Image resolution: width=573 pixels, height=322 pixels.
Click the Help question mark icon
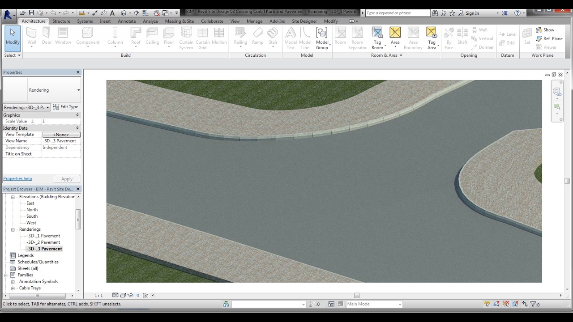click(x=517, y=13)
